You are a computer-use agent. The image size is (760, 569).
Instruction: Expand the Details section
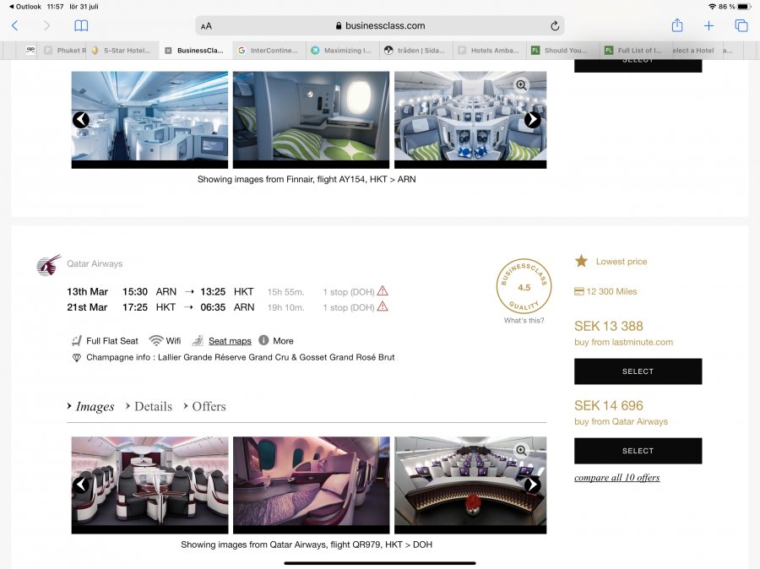[153, 406]
